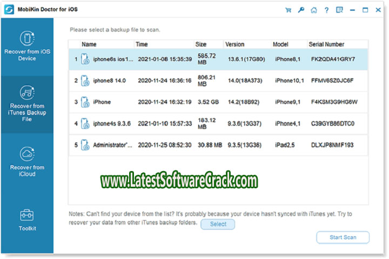This screenshot has width=389, height=259.
Task: Go to the home icon
Action: [x=314, y=10]
